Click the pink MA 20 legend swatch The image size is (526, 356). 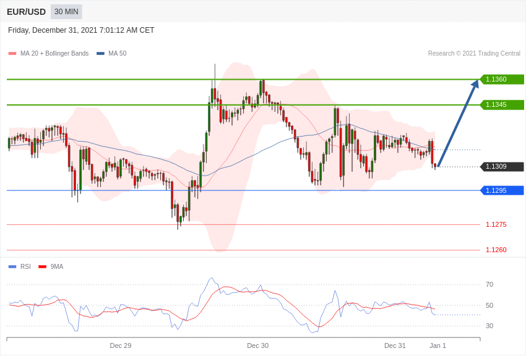pos(12,54)
